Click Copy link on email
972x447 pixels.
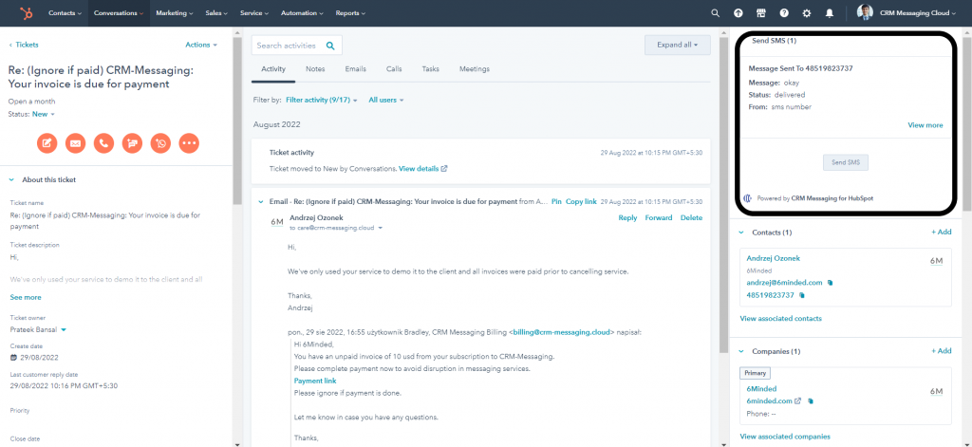(x=582, y=201)
